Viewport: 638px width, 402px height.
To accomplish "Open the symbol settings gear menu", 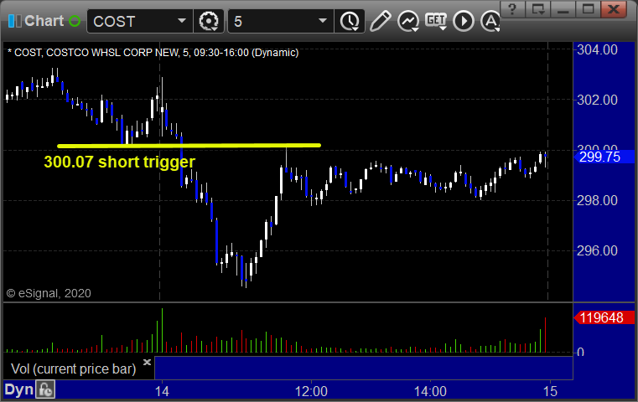I will 209,21.
